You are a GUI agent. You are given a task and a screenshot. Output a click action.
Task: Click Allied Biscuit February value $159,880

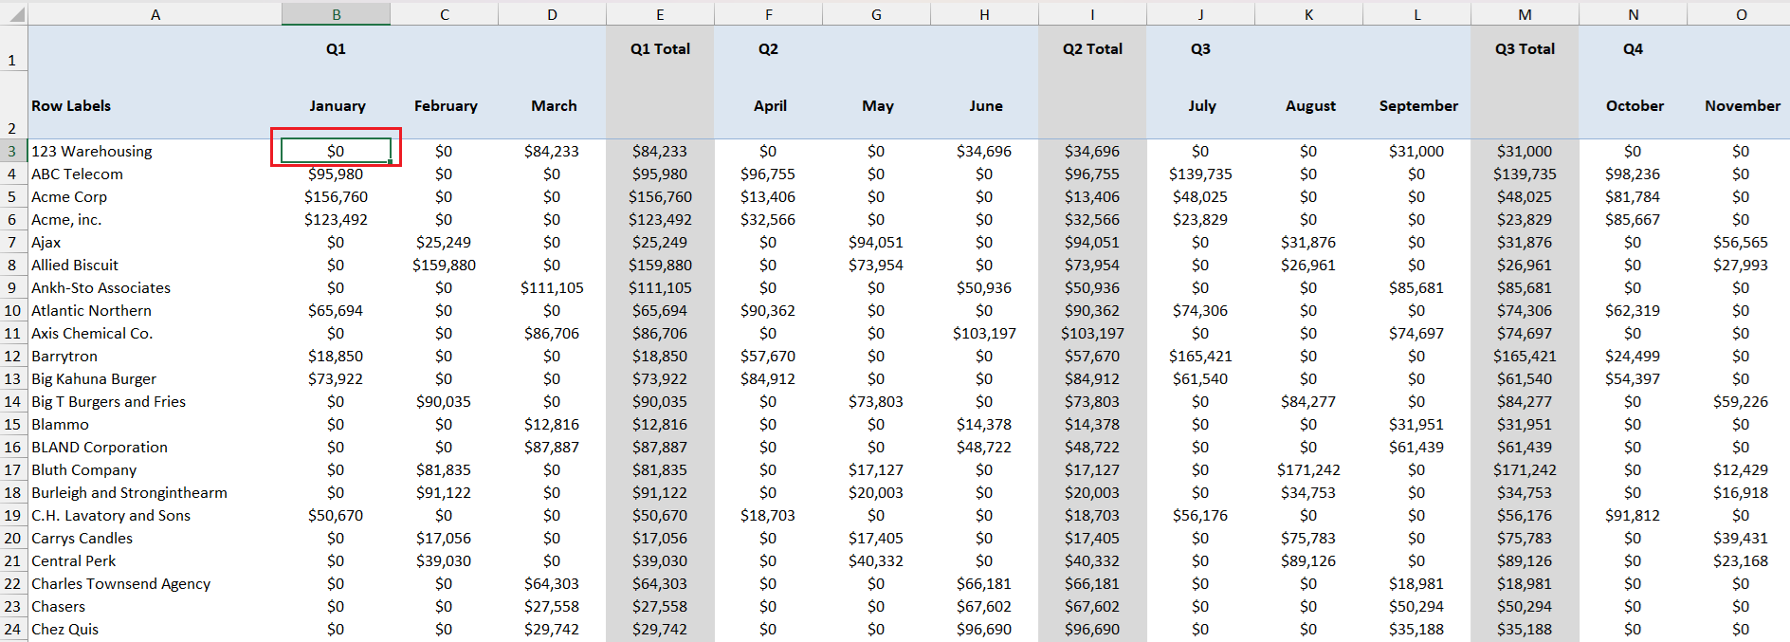444,265
